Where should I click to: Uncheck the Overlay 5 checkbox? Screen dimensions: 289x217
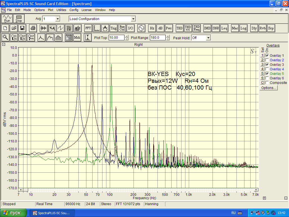267,74
